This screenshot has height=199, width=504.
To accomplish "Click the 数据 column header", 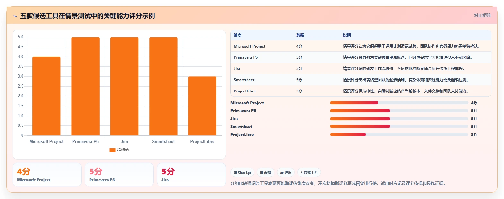I will point(300,35).
